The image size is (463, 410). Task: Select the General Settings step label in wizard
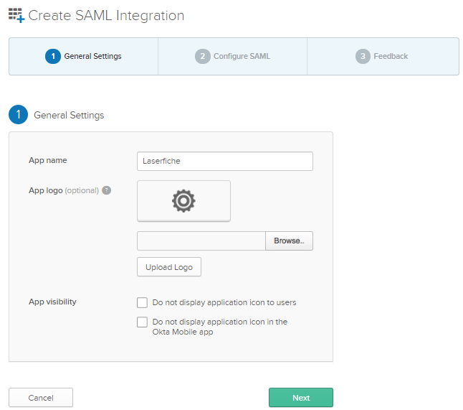pos(92,56)
